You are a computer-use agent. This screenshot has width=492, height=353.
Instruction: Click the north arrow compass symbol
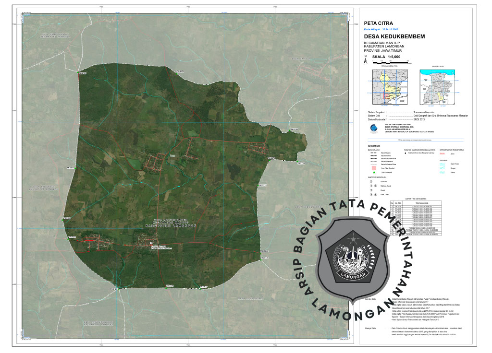click(366, 60)
